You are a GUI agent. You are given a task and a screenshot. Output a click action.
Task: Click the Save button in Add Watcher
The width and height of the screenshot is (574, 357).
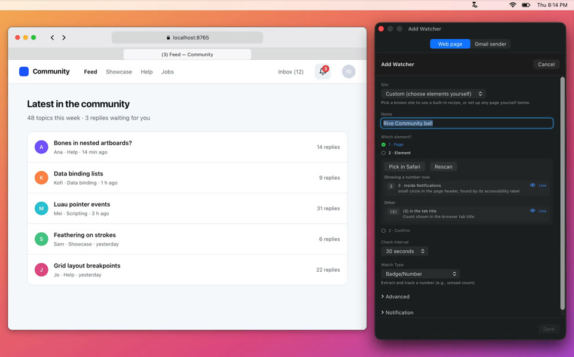tap(548, 329)
